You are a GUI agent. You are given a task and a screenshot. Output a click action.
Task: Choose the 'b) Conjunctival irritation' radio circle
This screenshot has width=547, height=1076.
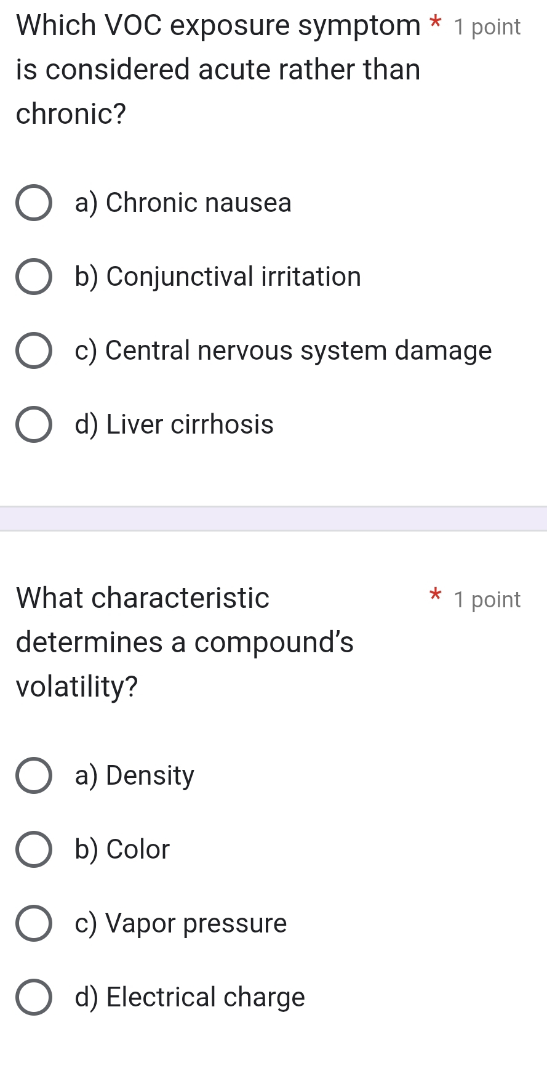(34, 277)
